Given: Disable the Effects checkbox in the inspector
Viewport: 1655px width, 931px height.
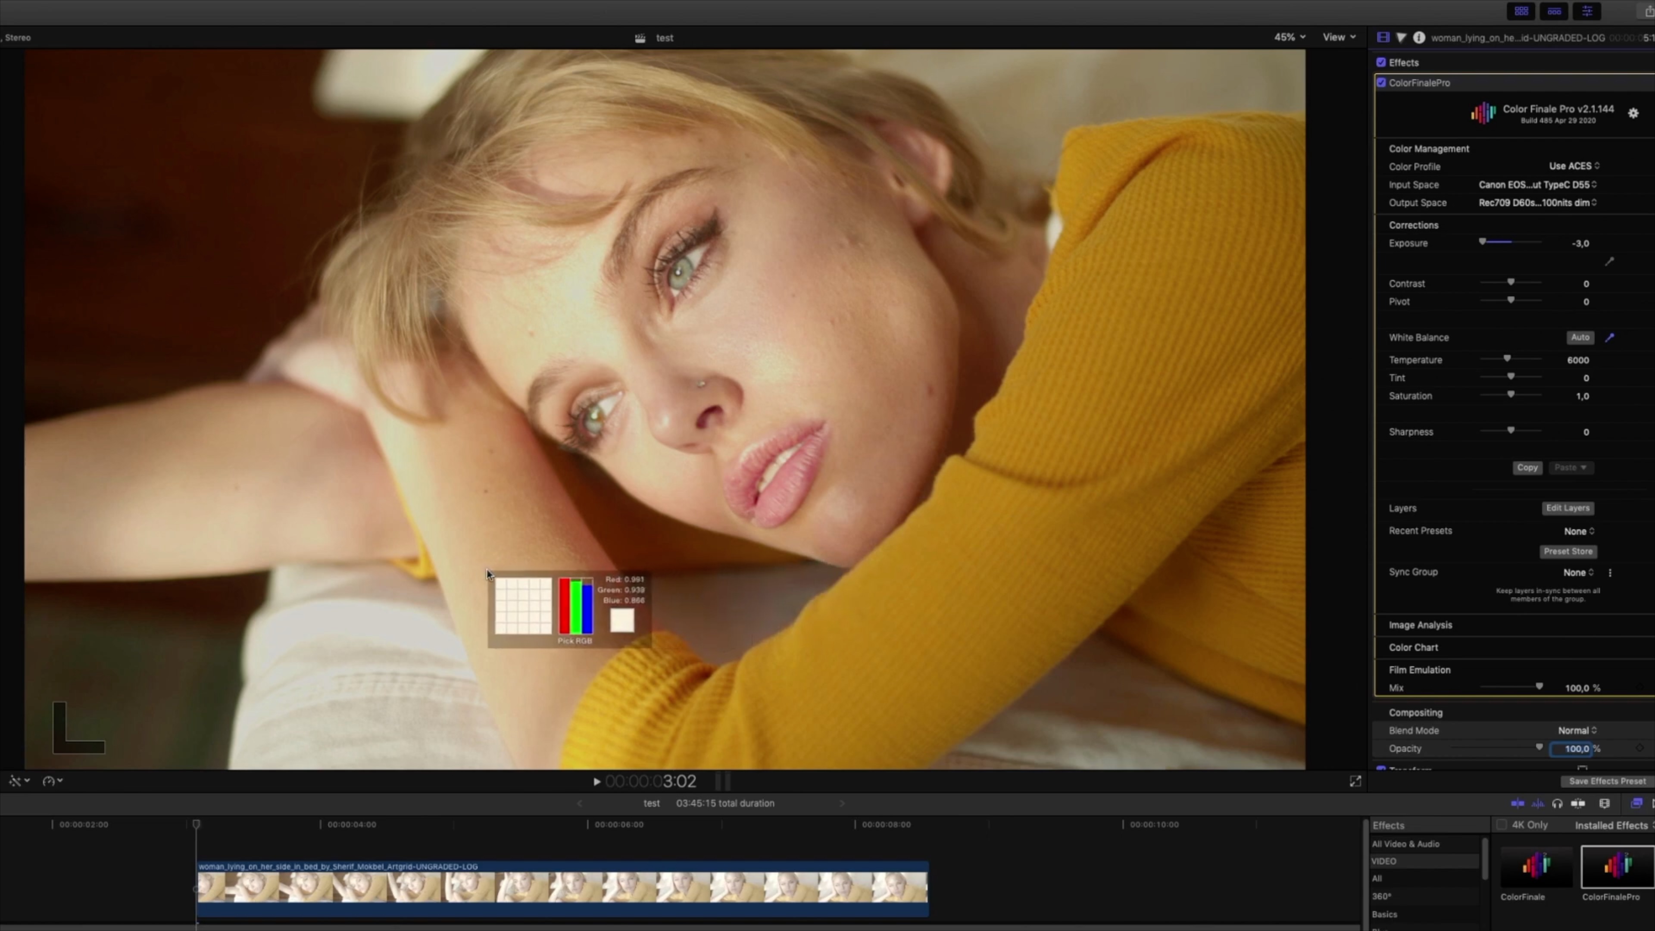Looking at the screenshot, I should pos(1381,62).
